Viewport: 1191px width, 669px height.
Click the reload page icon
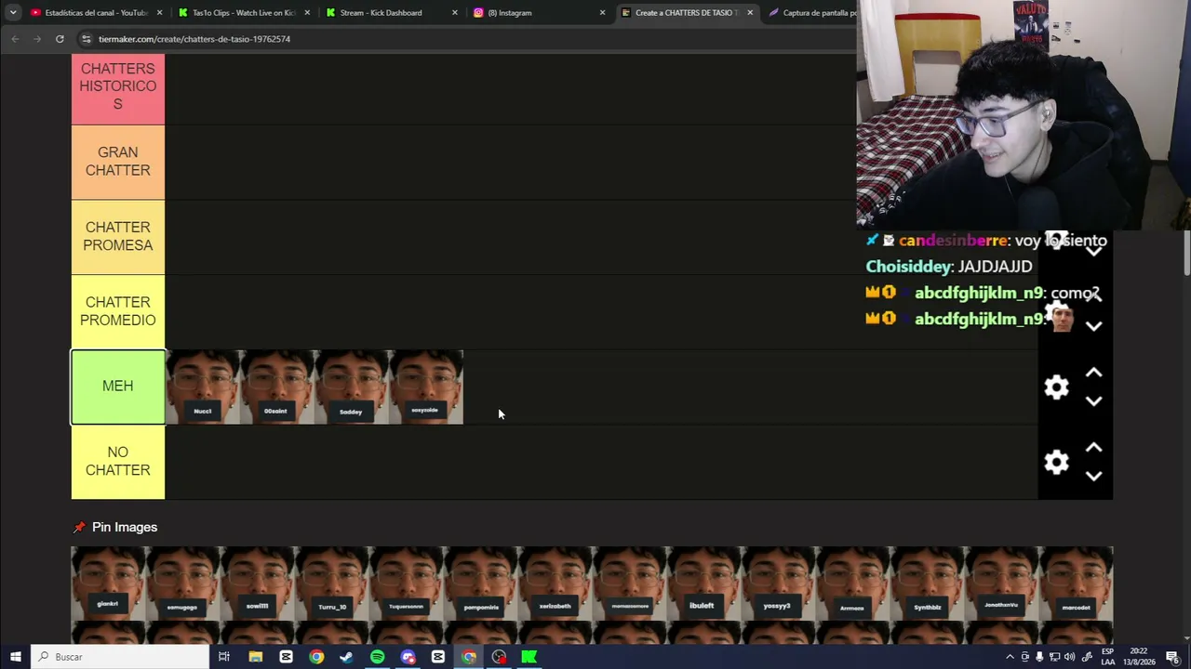(x=60, y=39)
